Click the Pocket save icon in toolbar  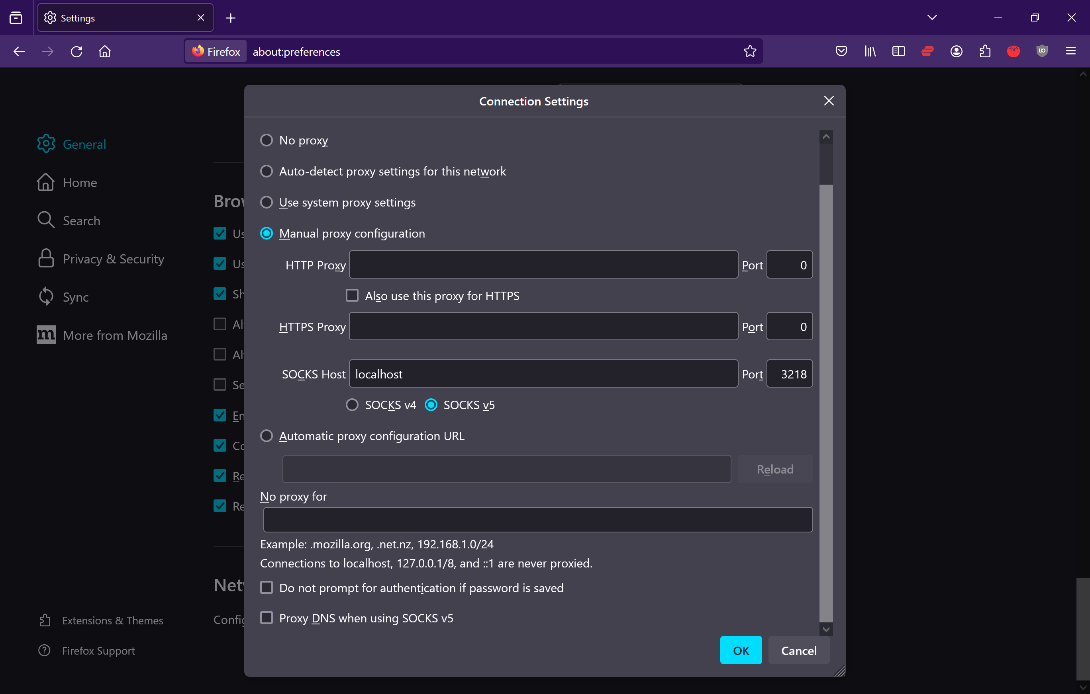pyautogui.click(x=841, y=52)
